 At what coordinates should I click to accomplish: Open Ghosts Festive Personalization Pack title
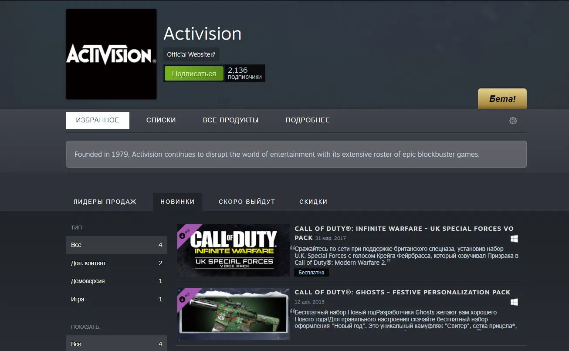pyautogui.click(x=403, y=292)
